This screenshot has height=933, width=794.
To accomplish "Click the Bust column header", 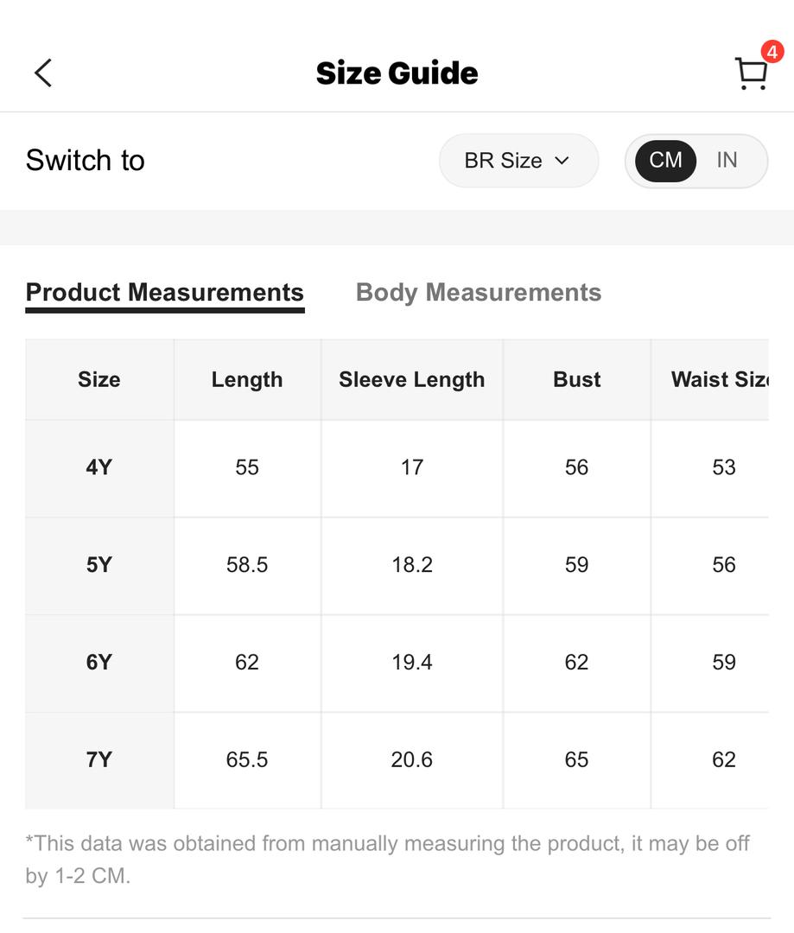I will pos(577,379).
